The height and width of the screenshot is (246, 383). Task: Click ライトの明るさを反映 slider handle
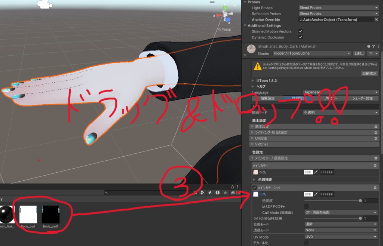360,218
